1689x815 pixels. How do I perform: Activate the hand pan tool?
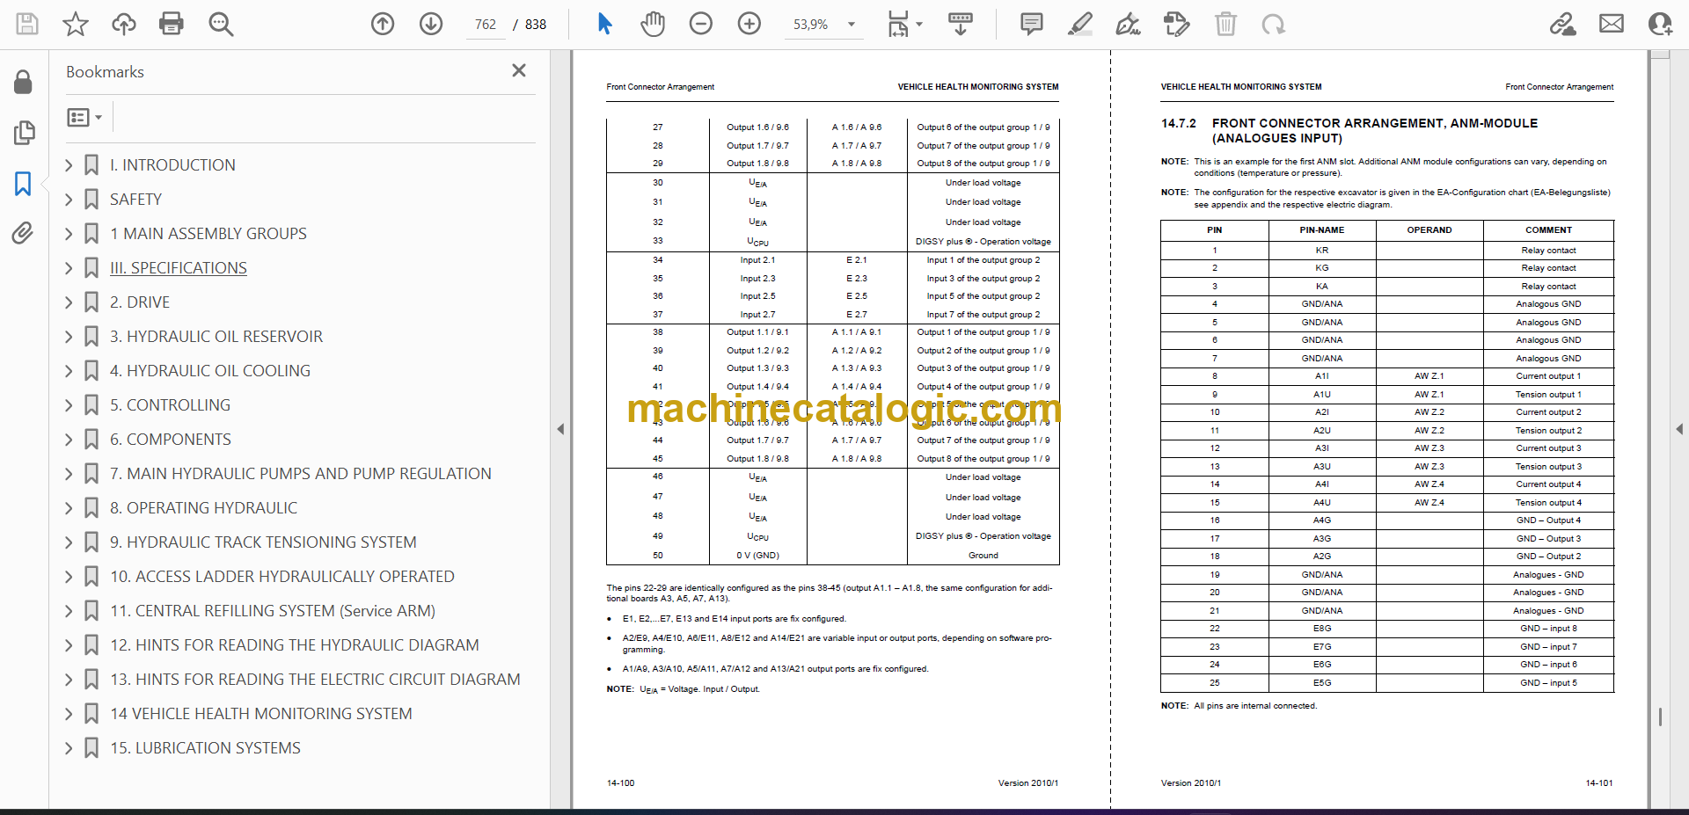(x=653, y=24)
